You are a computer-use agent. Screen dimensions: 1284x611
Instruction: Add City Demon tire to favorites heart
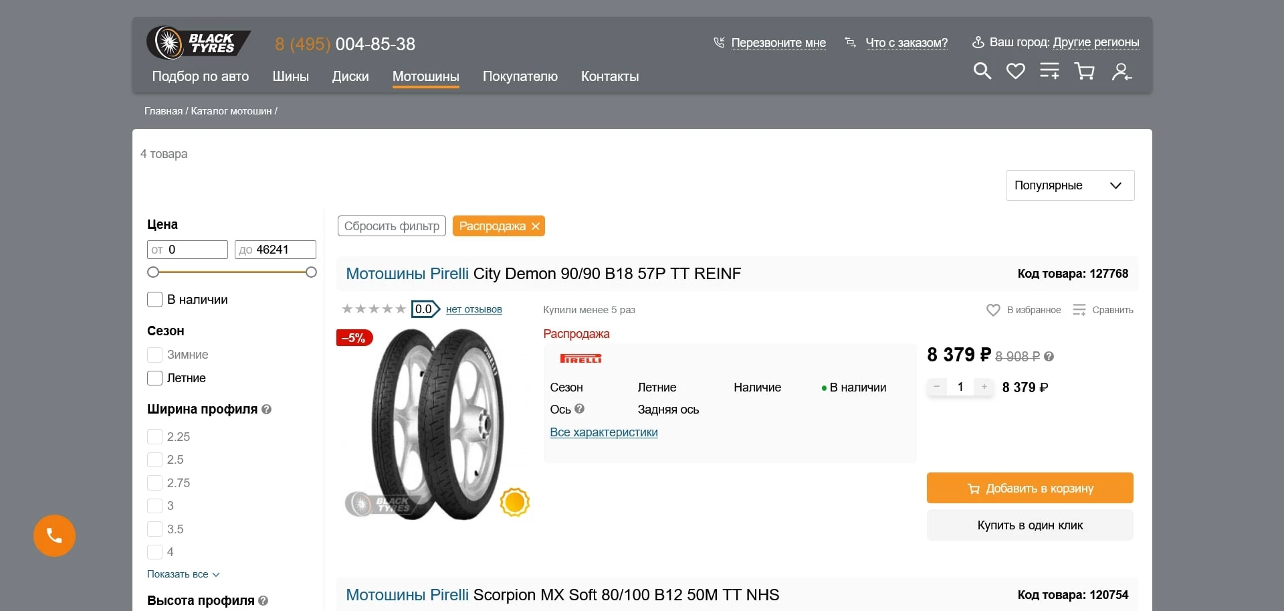[992, 309]
